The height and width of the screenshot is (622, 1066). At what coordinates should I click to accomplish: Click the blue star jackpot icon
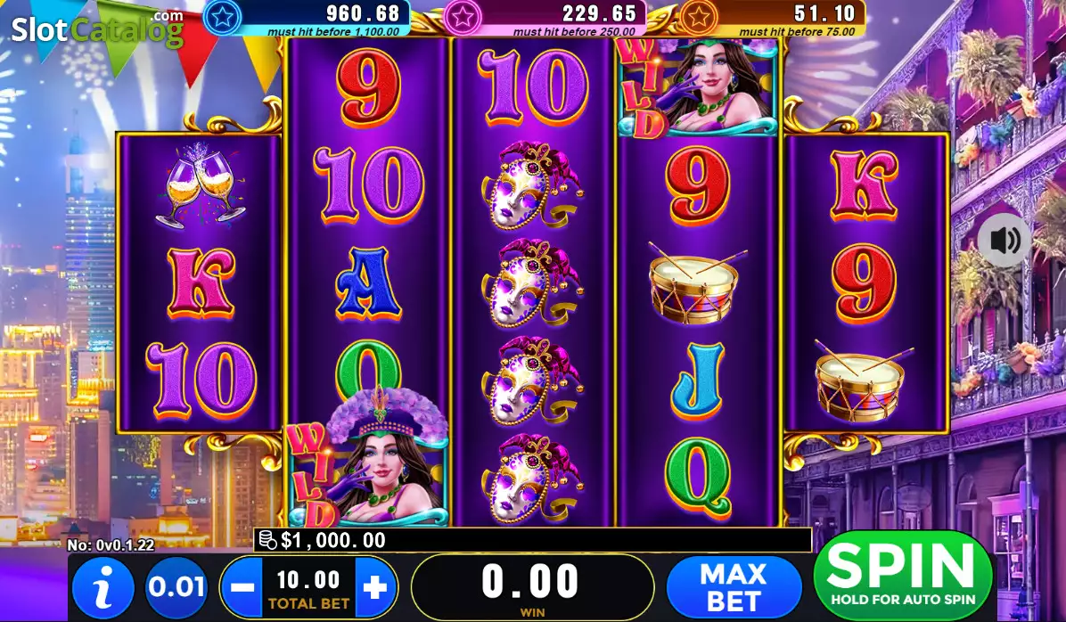222,17
